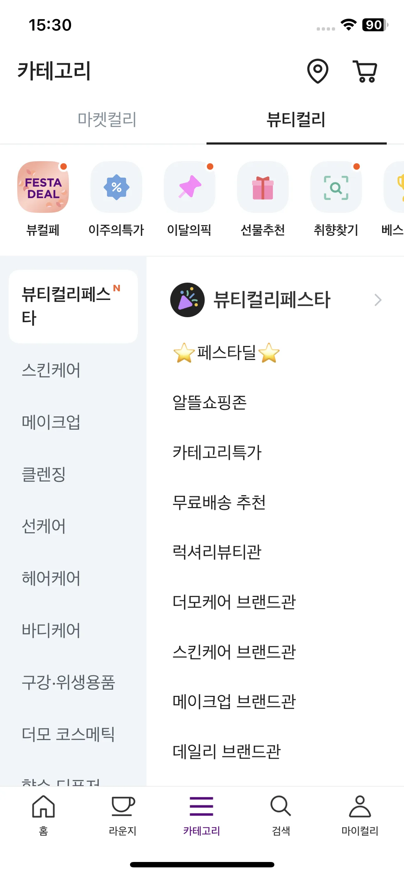The width and height of the screenshot is (404, 876).
Task: Open the delivery location pin icon
Action: [318, 71]
